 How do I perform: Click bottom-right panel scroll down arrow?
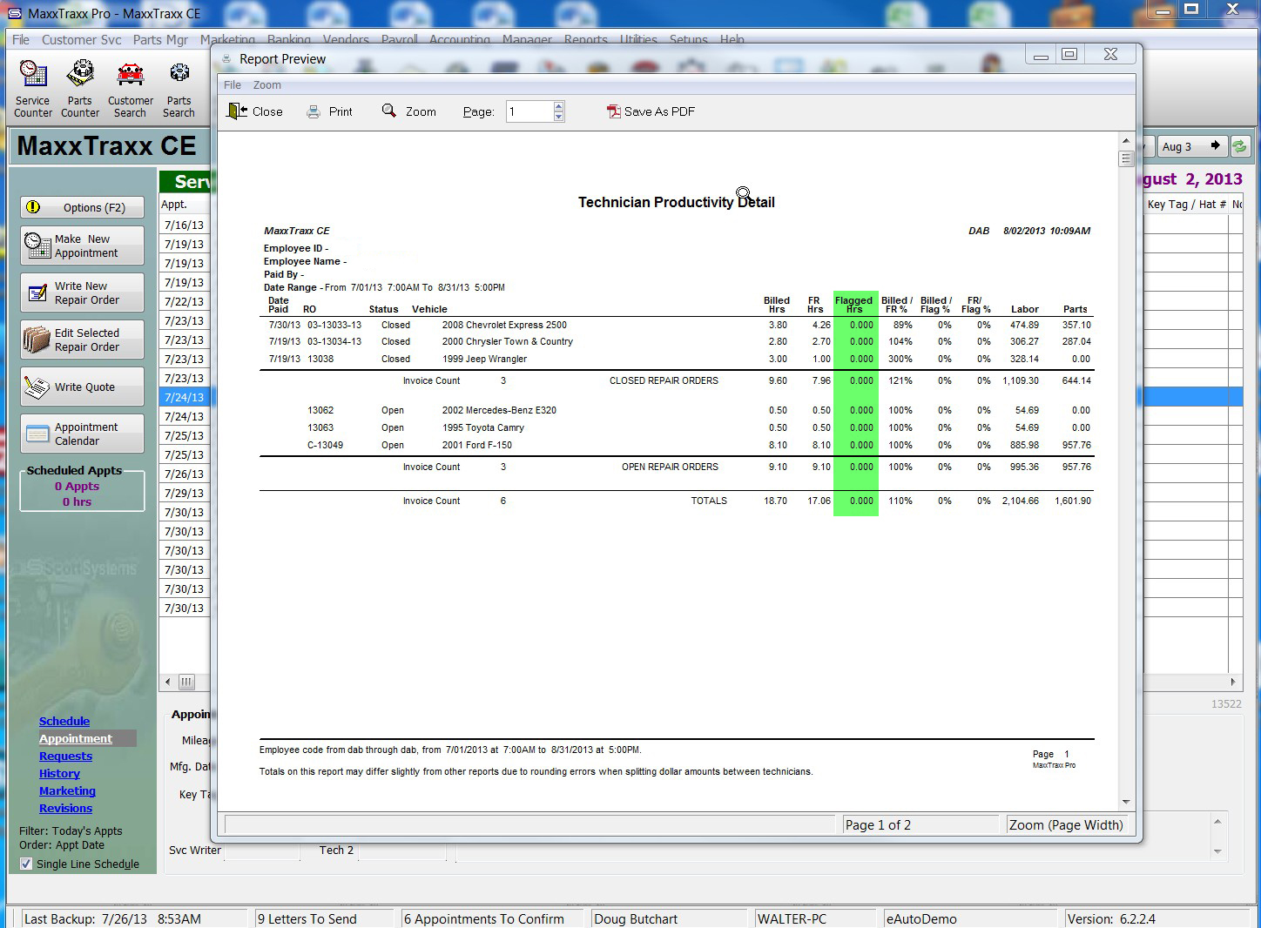[1217, 851]
